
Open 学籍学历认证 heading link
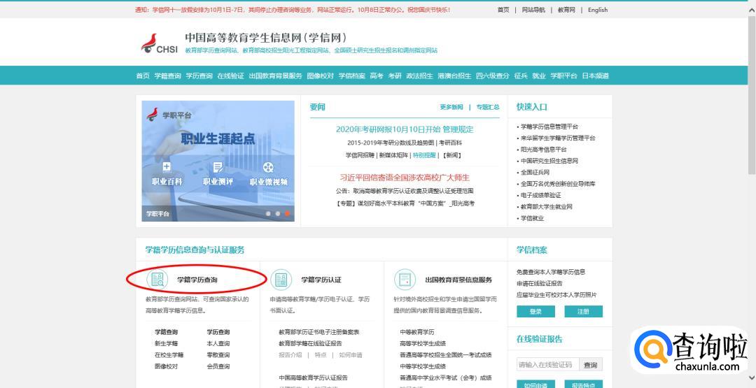click(x=321, y=280)
